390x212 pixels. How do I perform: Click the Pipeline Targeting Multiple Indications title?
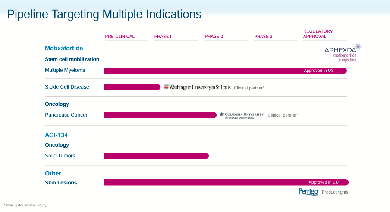(104, 14)
